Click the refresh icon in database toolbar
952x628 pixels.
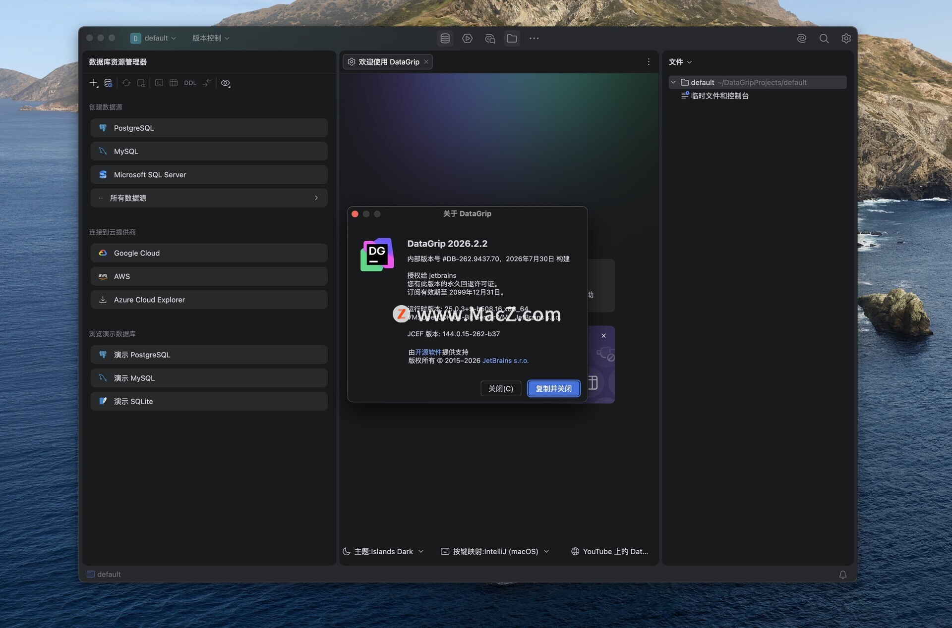coord(126,83)
